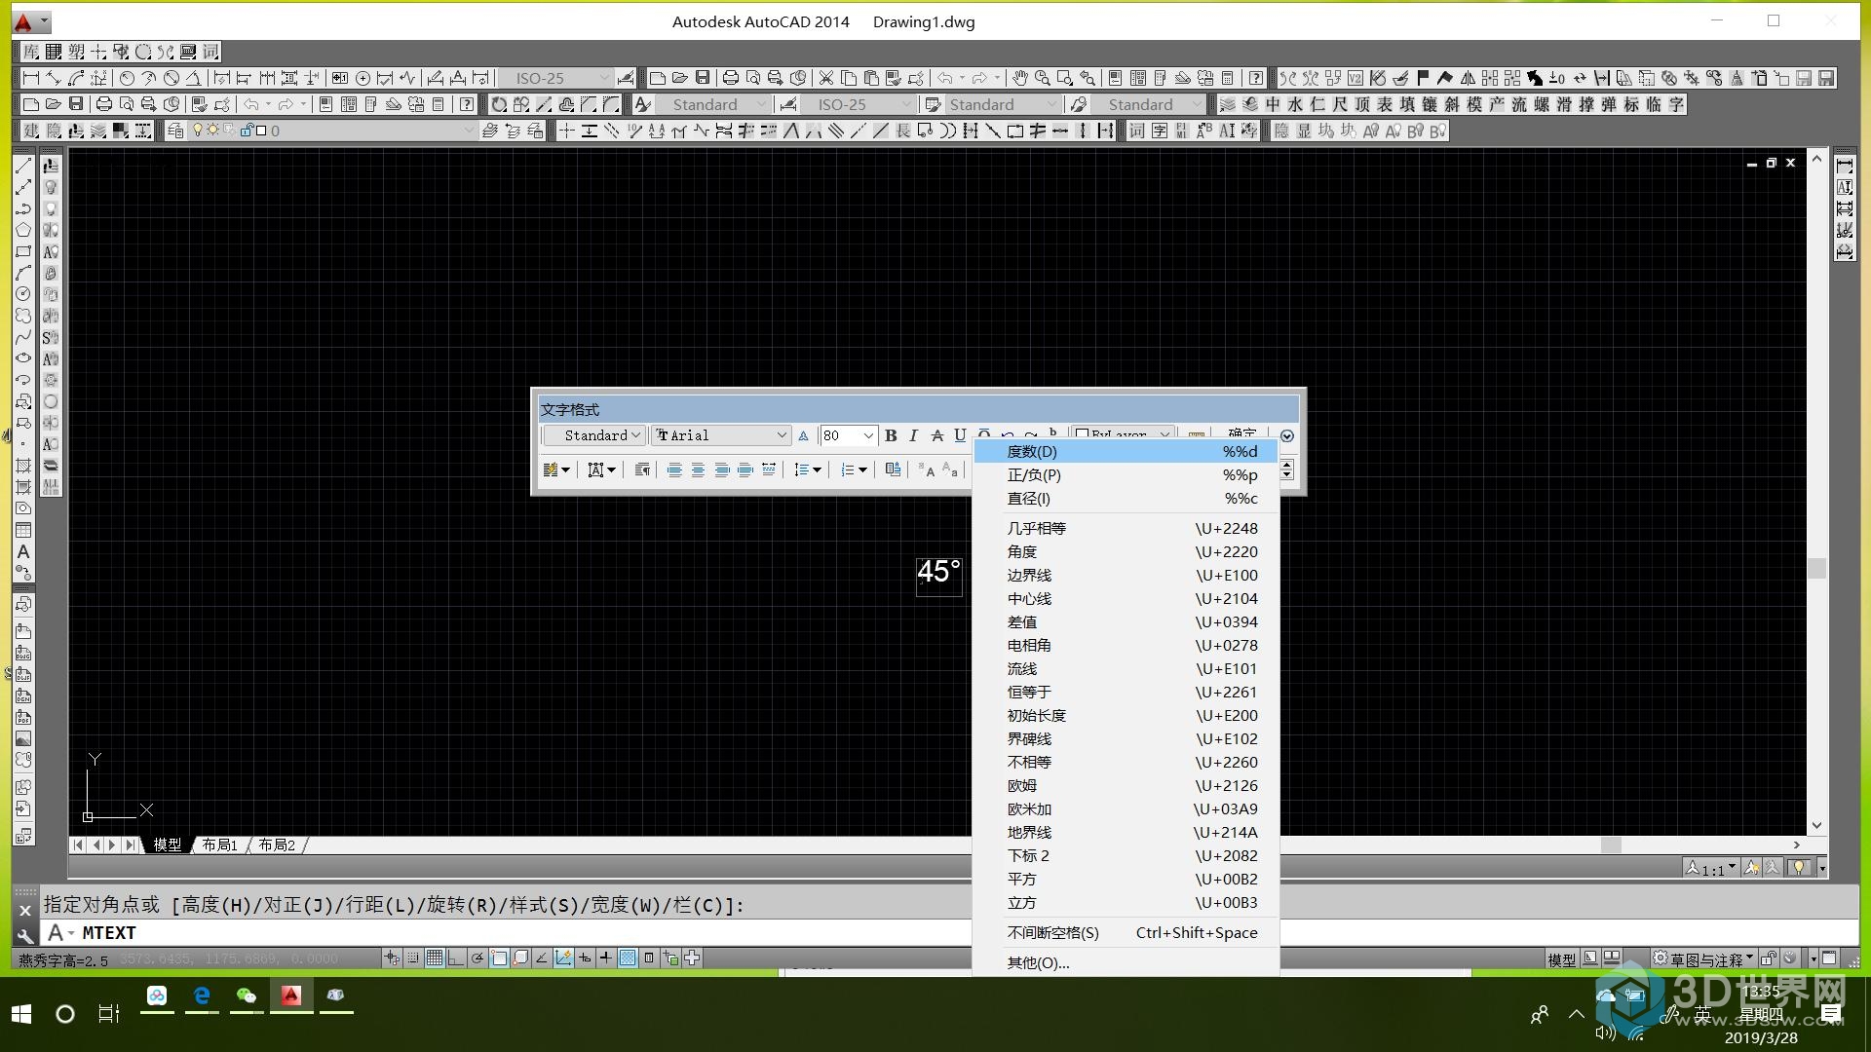This screenshot has width=1871, height=1052.
Task: Toggle Polar tracking in status bar
Action: [x=477, y=958]
